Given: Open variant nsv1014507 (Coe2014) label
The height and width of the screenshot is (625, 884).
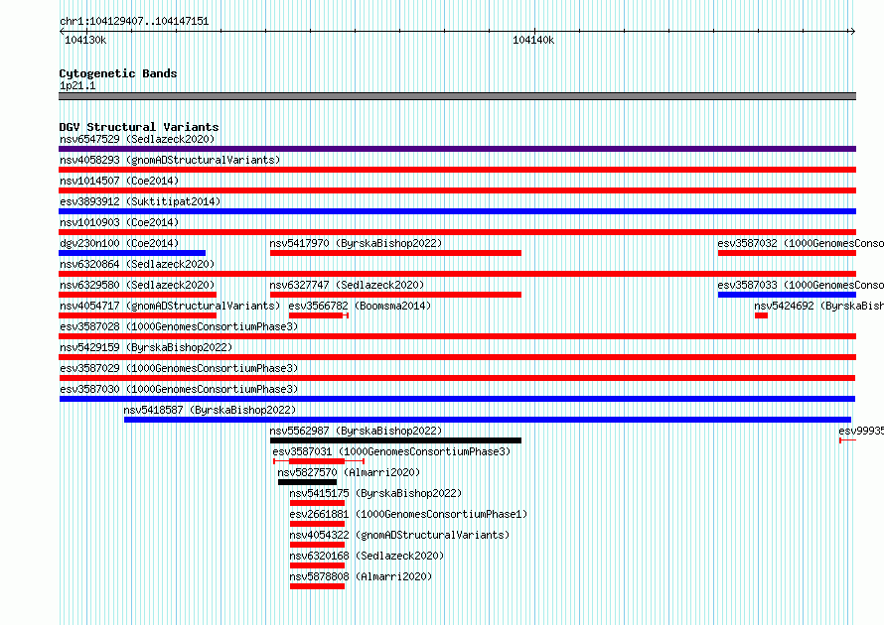Looking at the screenshot, I should tap(119, 181).
